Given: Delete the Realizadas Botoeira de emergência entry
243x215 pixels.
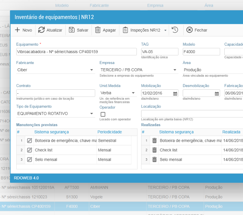Looking at the screenshot, I should [x=154, y=140].
